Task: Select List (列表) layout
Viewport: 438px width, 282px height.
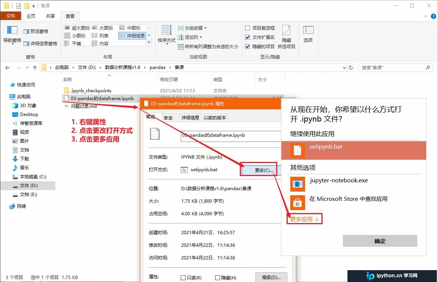Action: pos(100,36)
